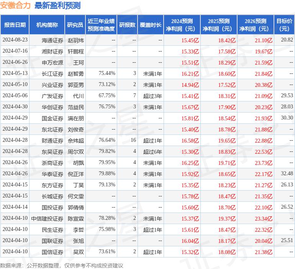Select the 覆盖时长 column header
The width and height of the screenshot is (295, 269).
(x=151, y=25)
